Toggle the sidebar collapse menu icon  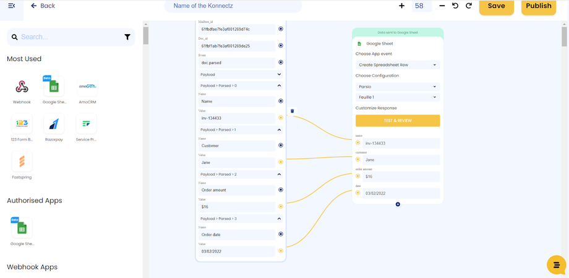[11, 6]
